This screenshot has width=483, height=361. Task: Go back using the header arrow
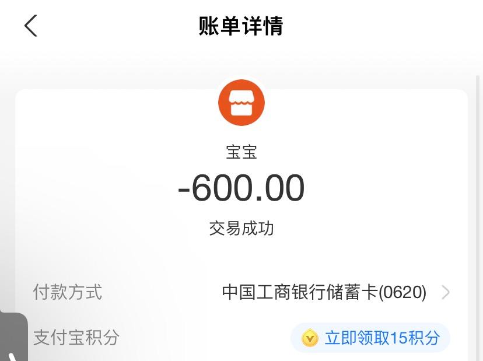pyautogui.click(x=31, y=26)
